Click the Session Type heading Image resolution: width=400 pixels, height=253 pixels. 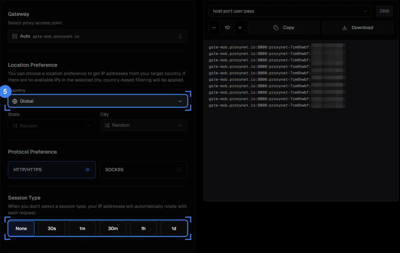[24, 198]
